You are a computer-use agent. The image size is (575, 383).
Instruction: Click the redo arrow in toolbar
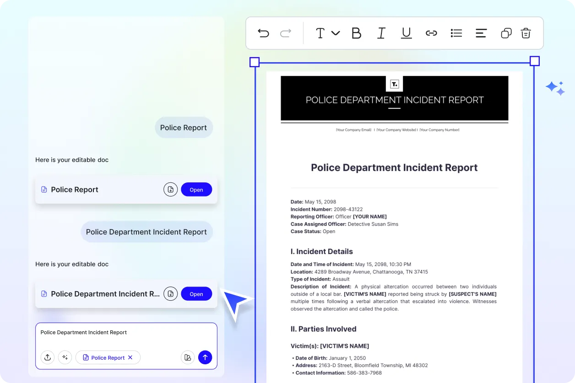tap(286, 33)
